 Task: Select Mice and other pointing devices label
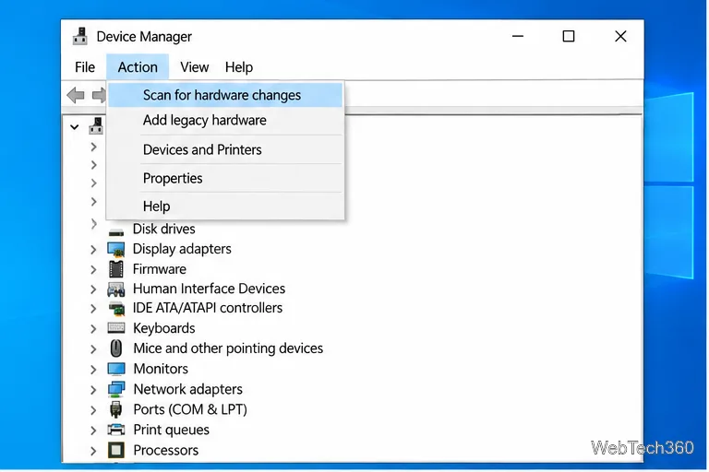click(x=228, y=348)
